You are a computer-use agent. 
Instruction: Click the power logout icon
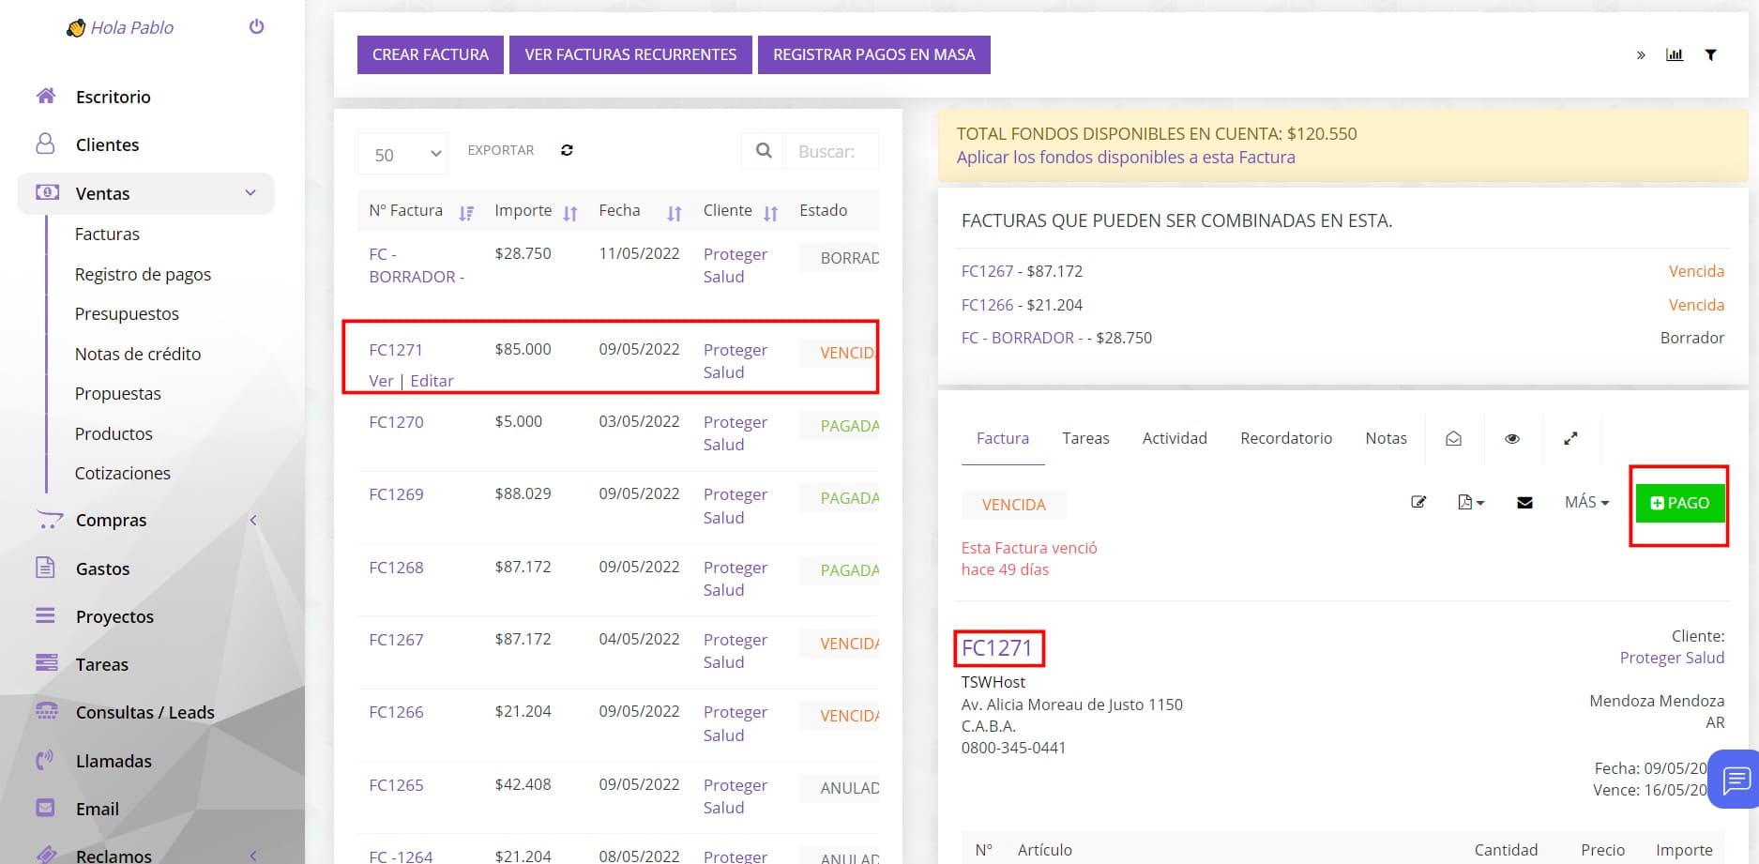click(x=256, y=27)
